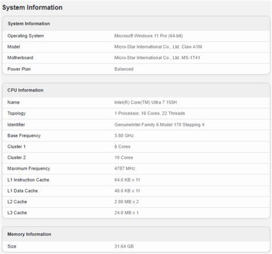Click the "Size" label under Memory Information
This screenshot has width=272, height=254.
click(11, 246)
